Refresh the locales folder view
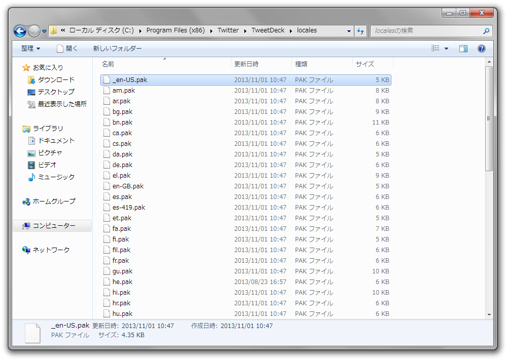 pos(360,31)
